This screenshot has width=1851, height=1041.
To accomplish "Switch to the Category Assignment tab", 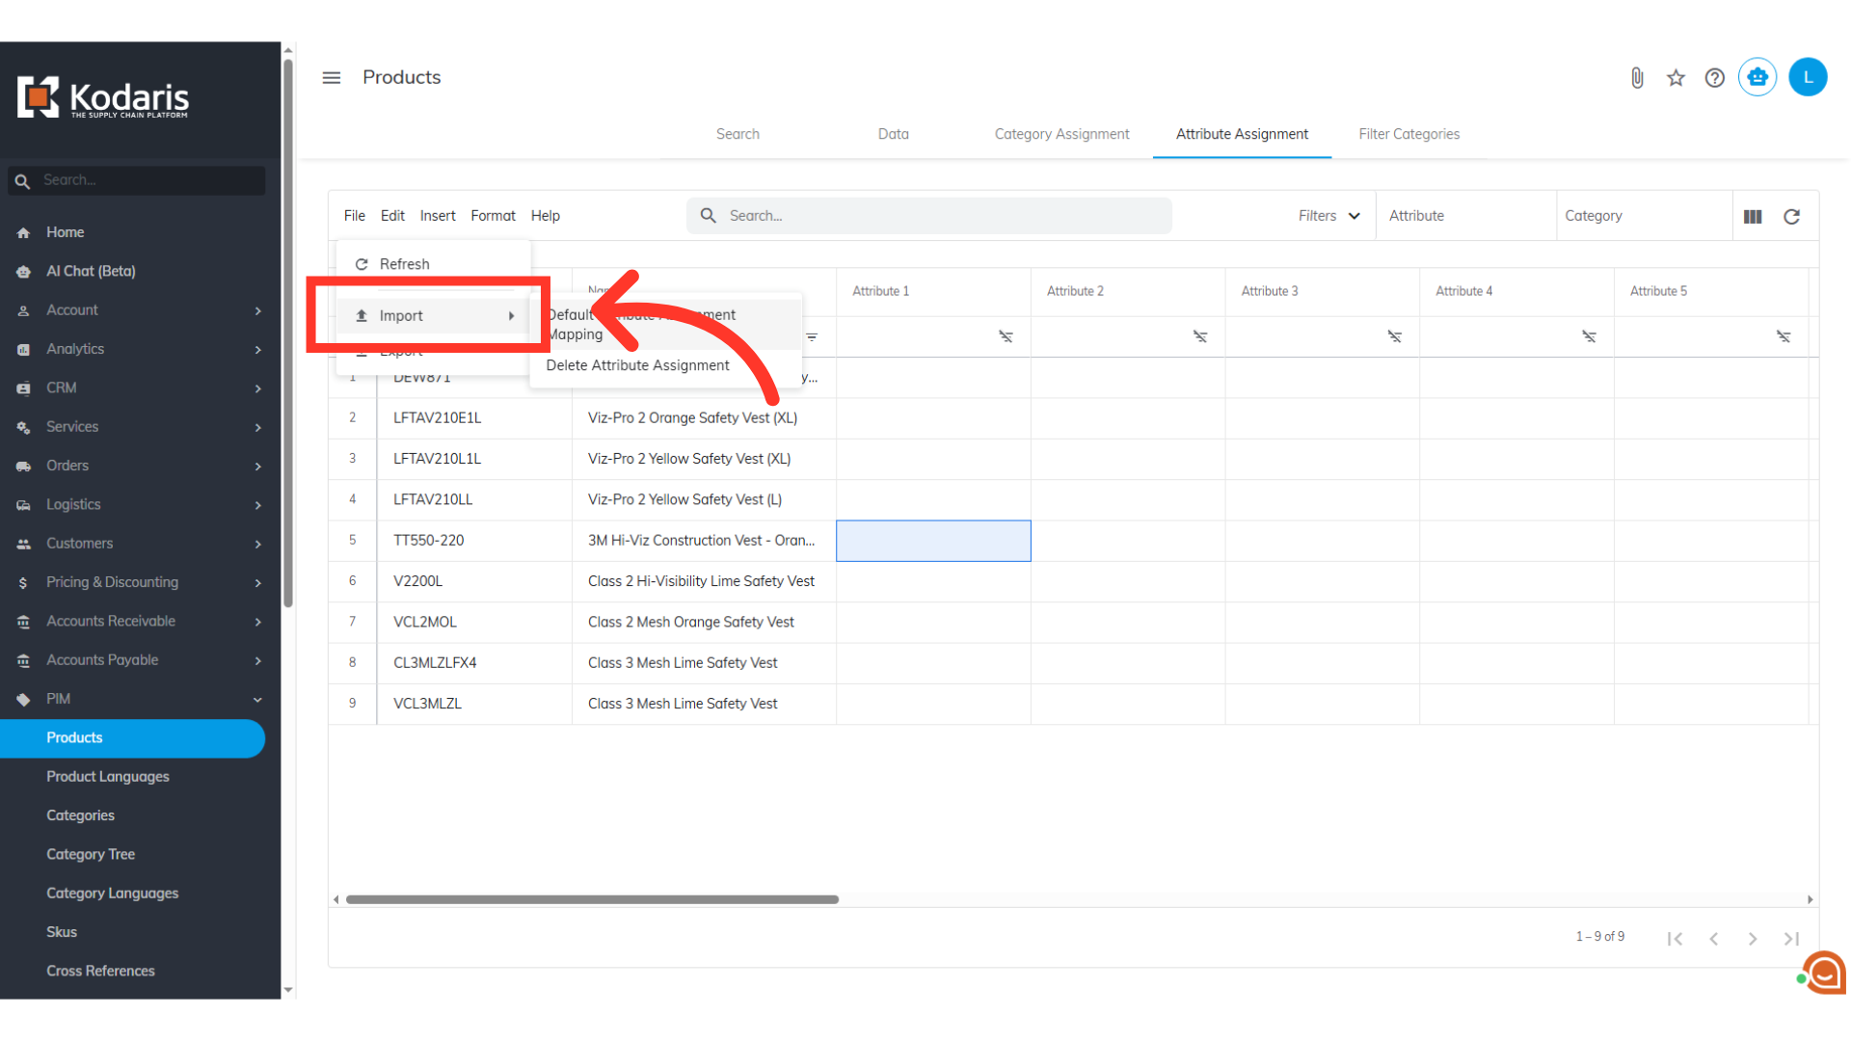I will click(1061, 134).
